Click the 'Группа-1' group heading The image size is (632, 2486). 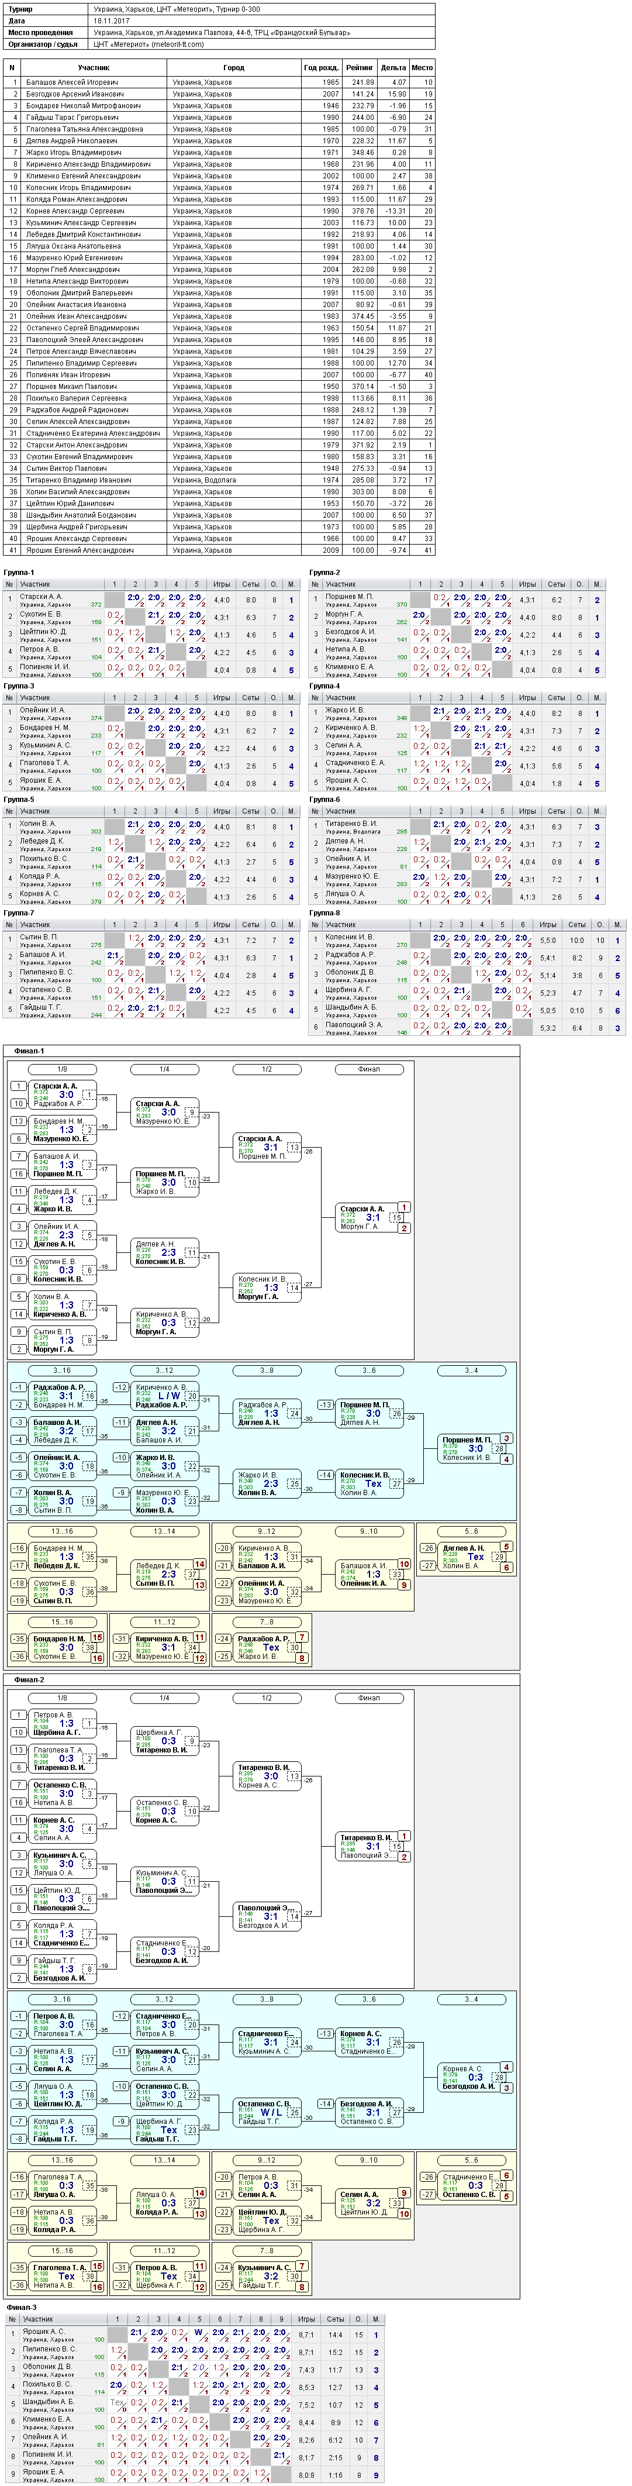(x=19, y=572)
